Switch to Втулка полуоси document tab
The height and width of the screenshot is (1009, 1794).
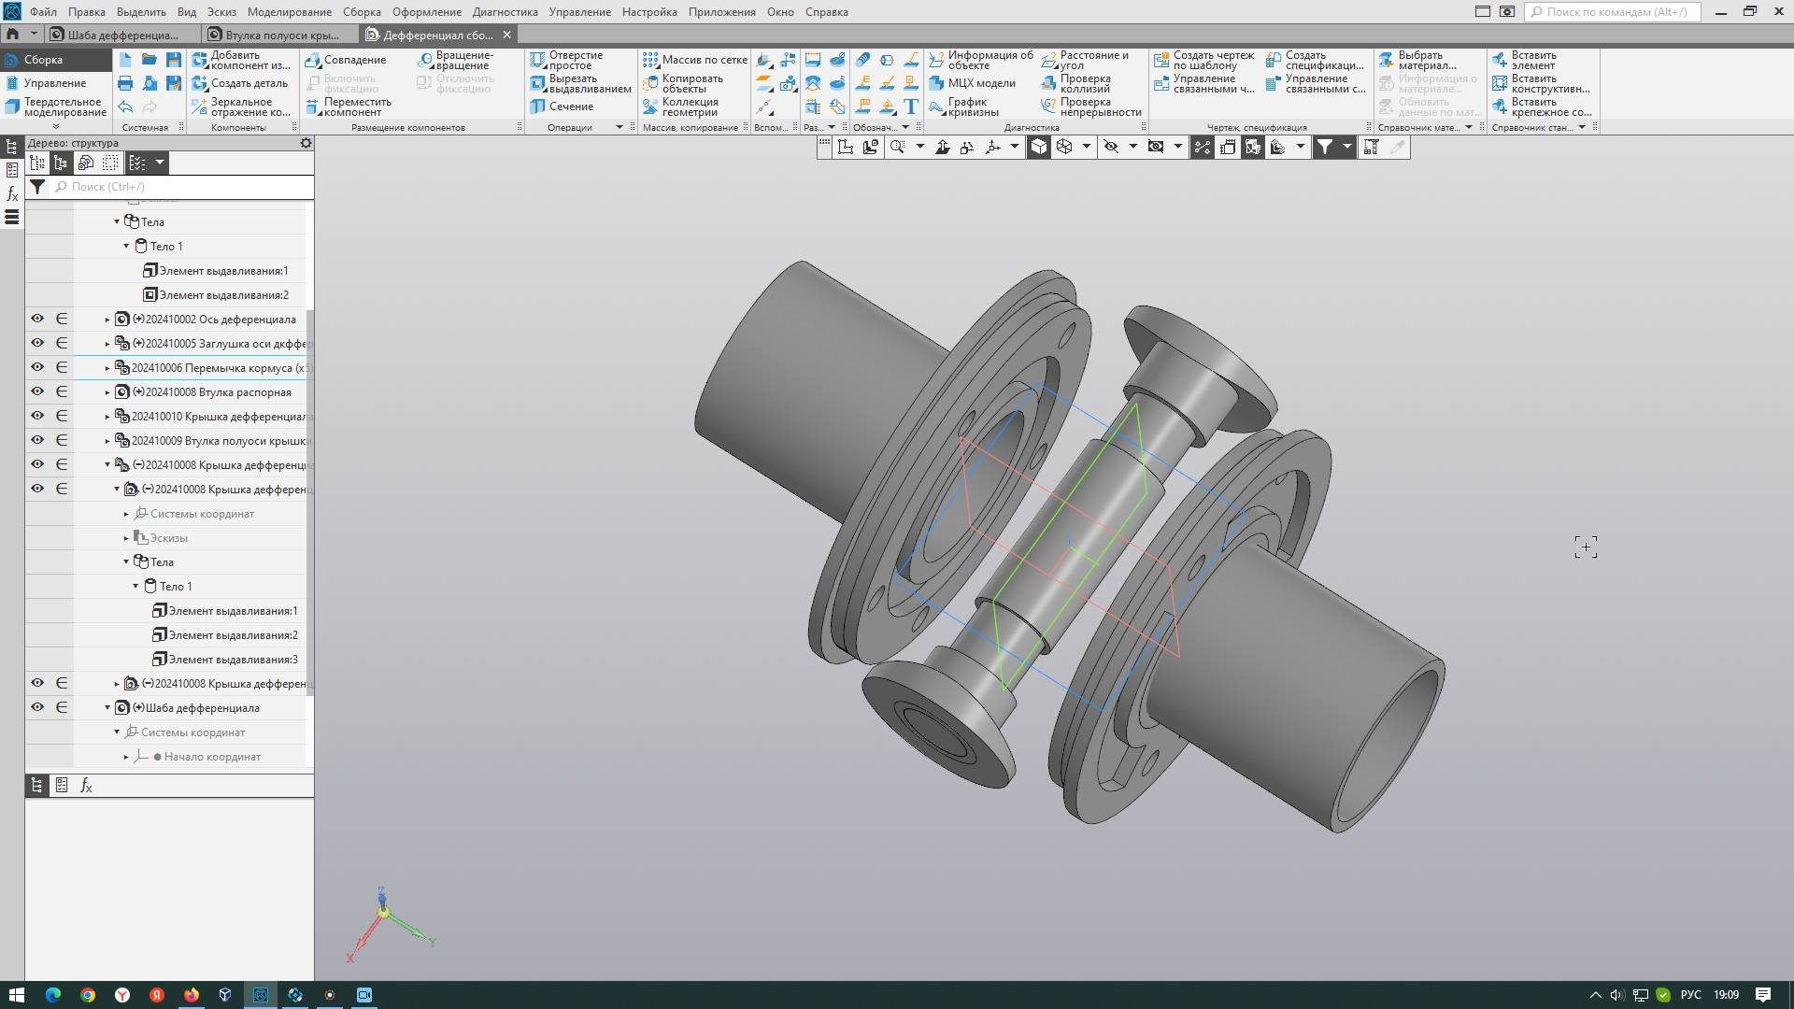click(281, 35)
